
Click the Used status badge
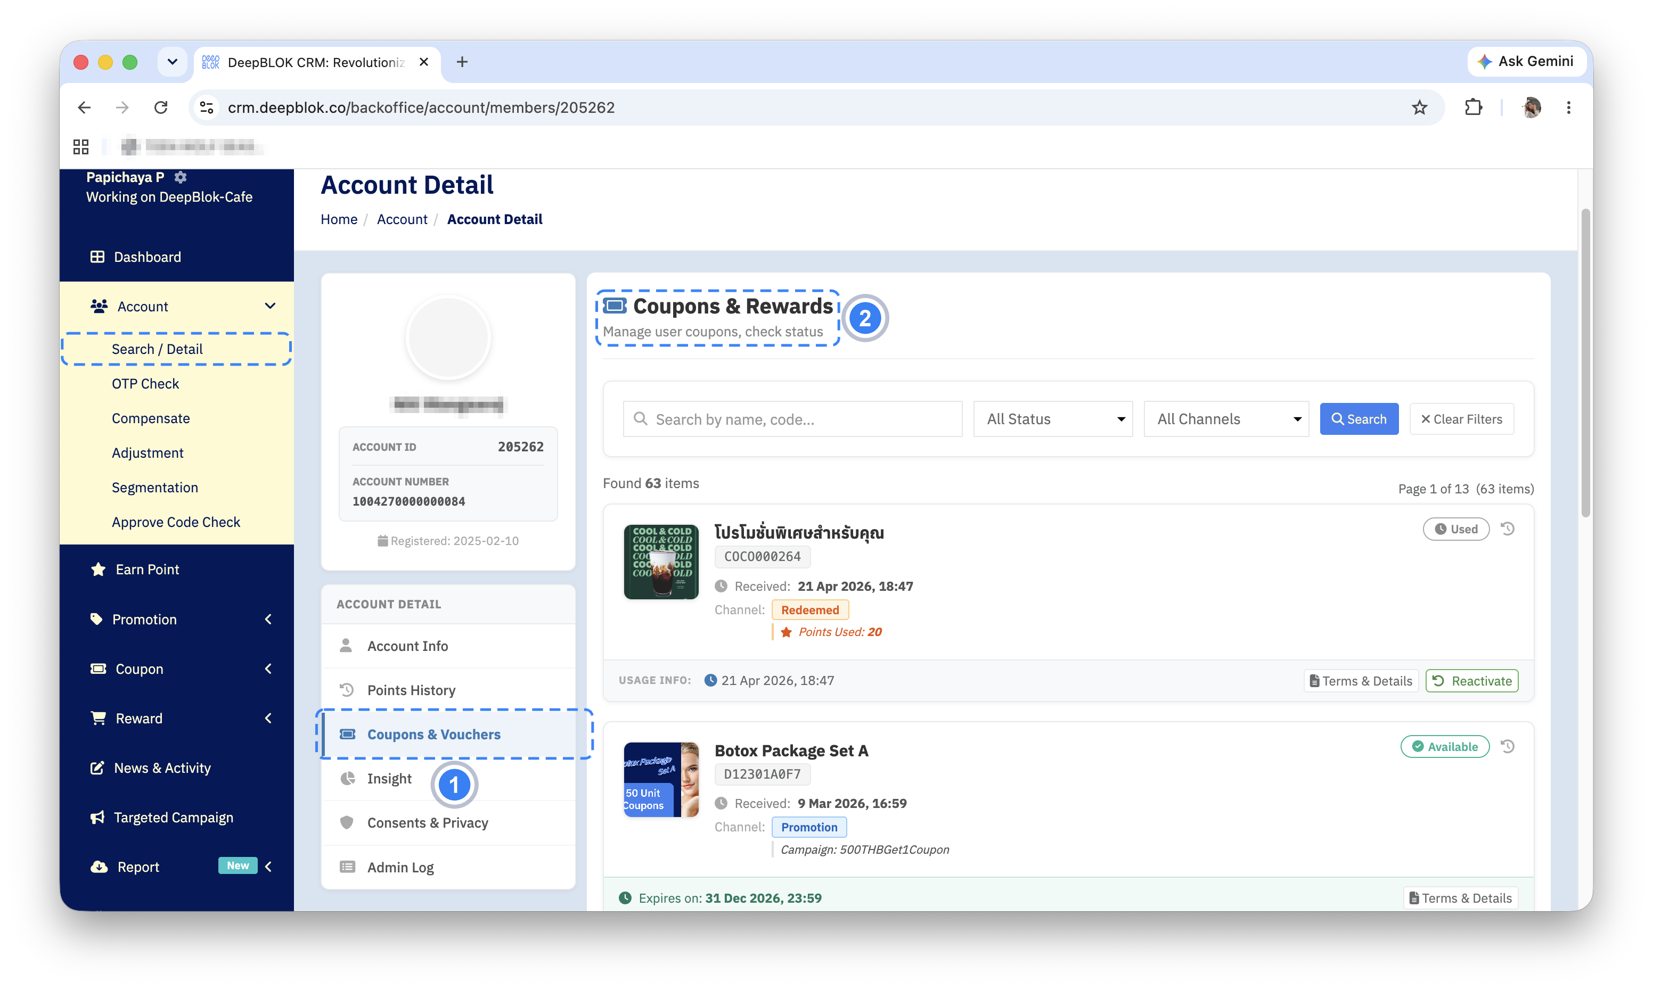[1456, 529]
